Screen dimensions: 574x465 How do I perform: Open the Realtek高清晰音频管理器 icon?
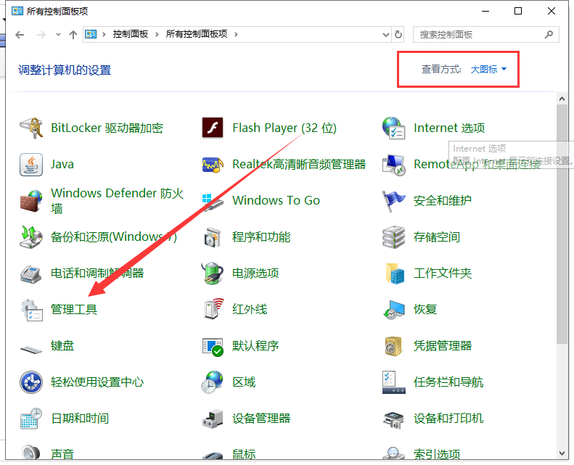point(213,165)
